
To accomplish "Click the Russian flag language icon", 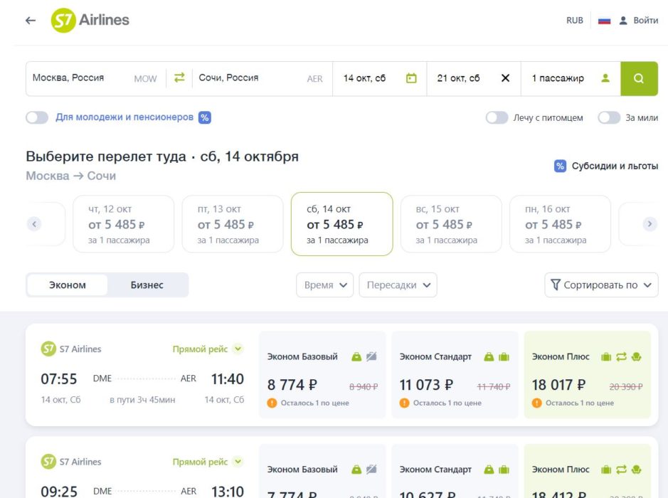I will point(604,21).
